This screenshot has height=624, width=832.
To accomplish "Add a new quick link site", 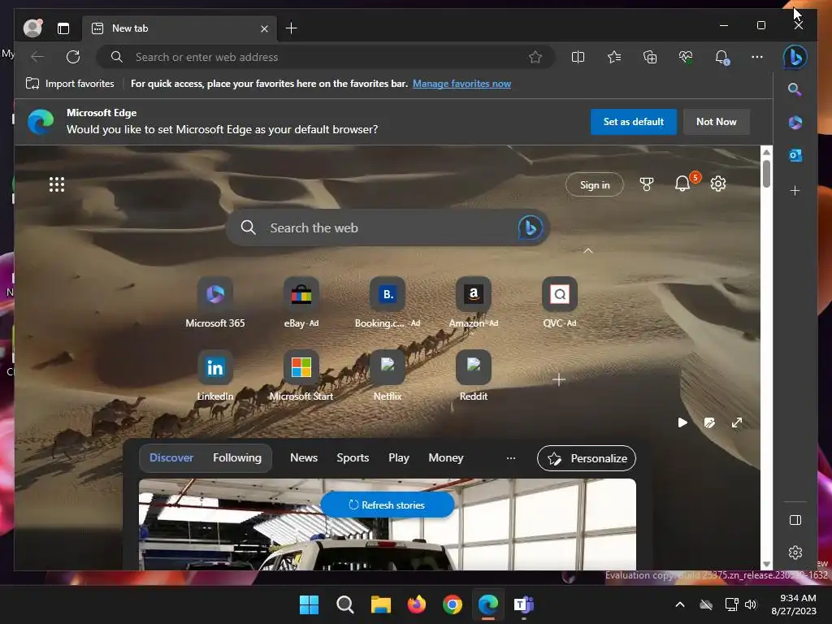I will click(x=559, y=379).
